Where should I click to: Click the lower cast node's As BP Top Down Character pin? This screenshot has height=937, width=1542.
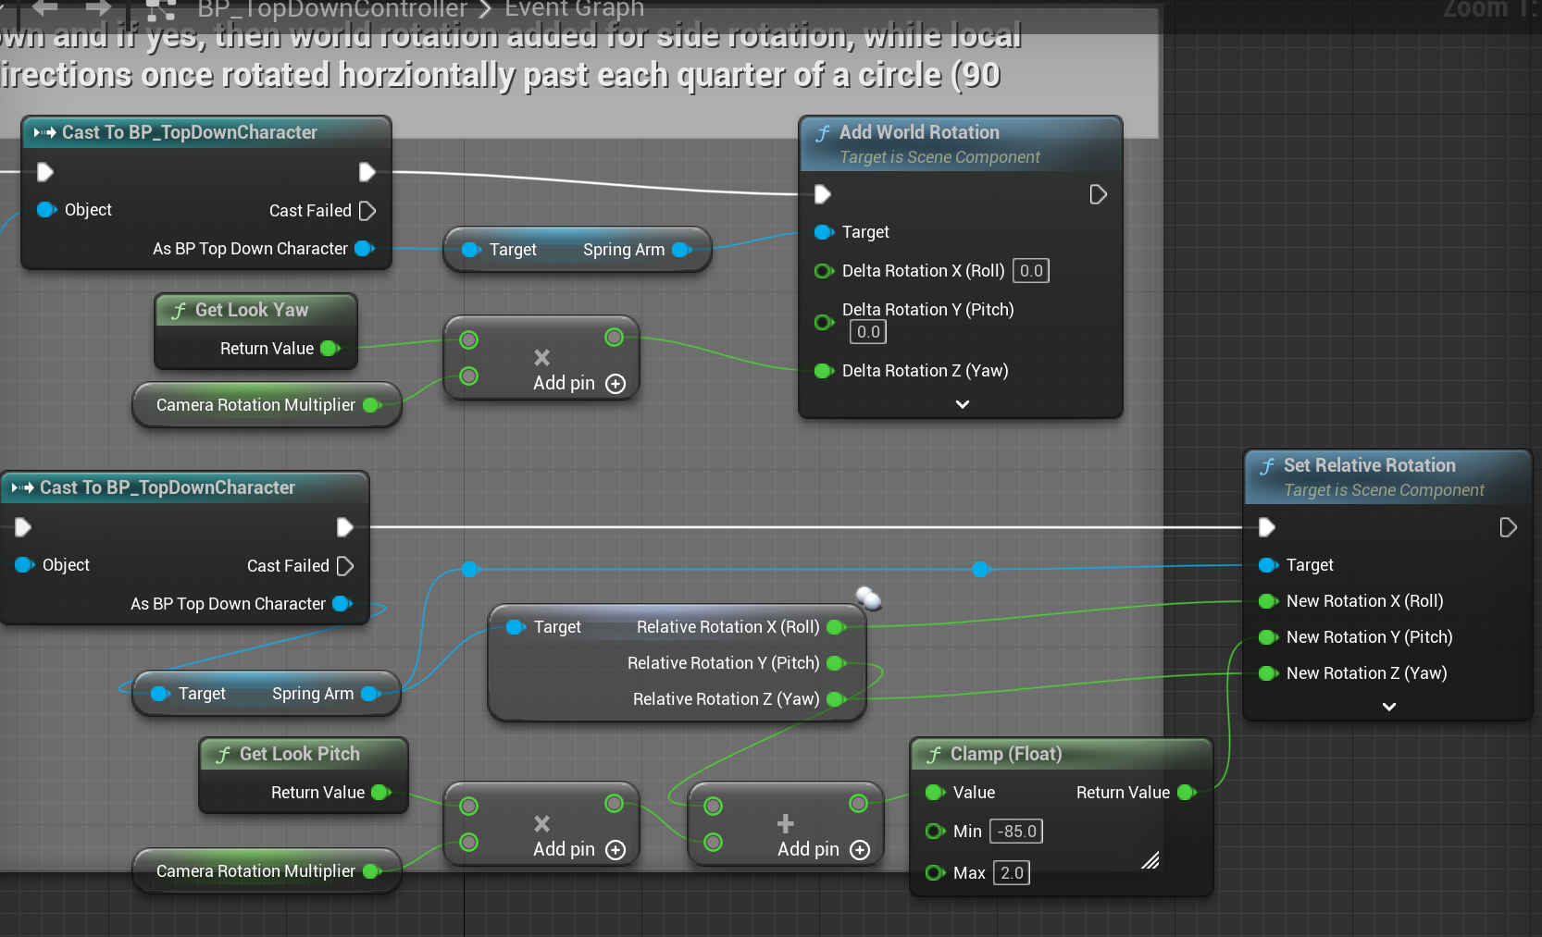point(342,604)
